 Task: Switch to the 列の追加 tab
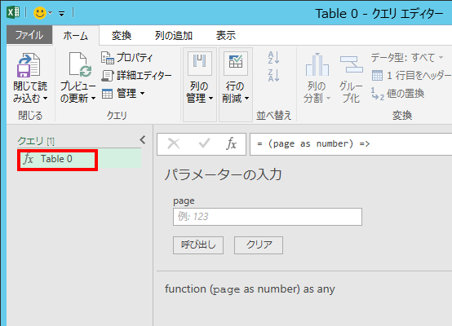(x=174, y=36)
